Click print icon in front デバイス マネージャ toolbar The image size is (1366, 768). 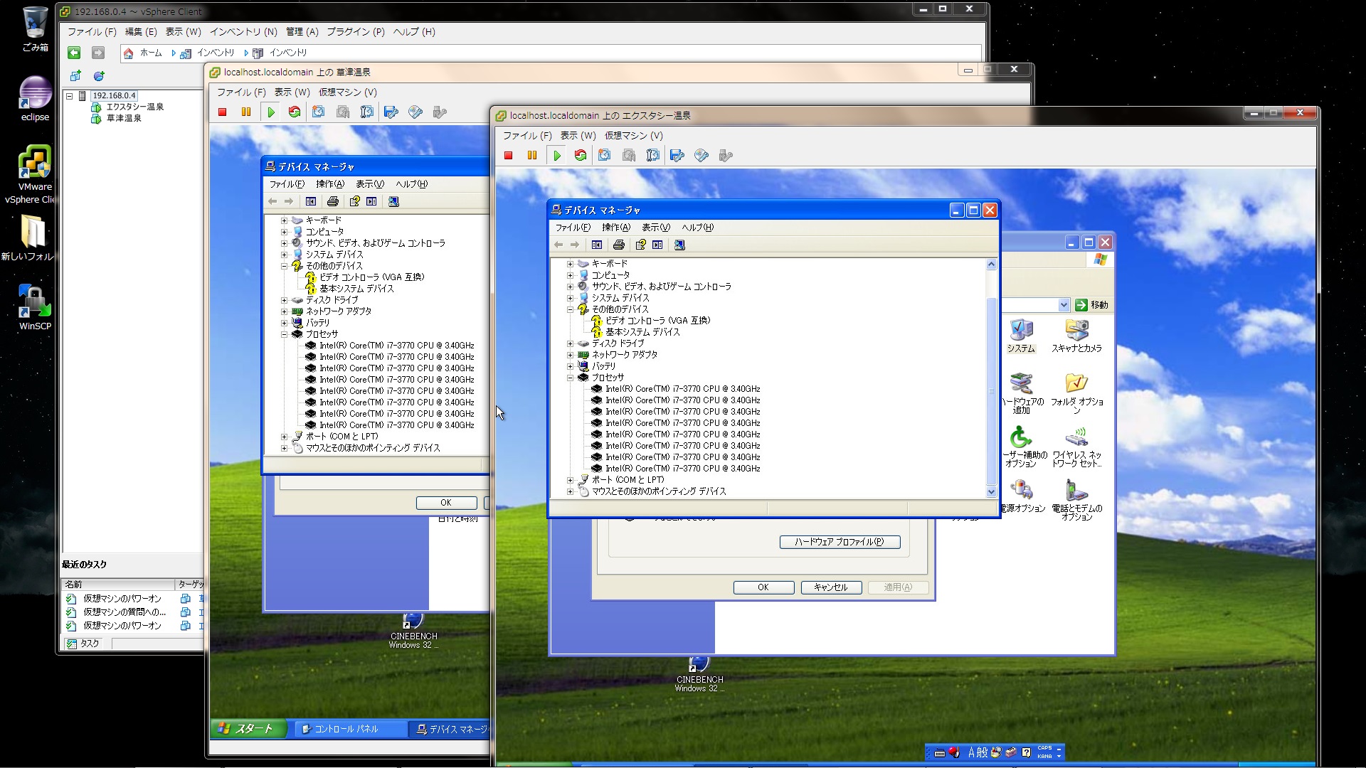[619, 245]
